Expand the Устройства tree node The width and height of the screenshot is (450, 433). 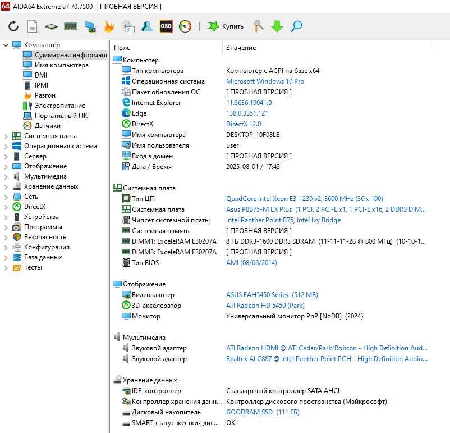tap(6, 217)
